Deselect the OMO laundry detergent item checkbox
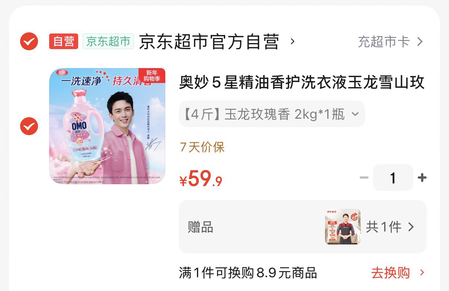The image size is (449, 291). tap(29, 126)
